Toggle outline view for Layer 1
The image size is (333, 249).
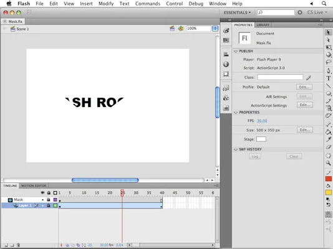pyautogui.click(x=55, y=205)
